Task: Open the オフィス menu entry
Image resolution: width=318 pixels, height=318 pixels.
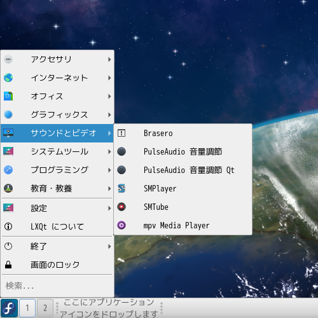Action: pos(57,96)
